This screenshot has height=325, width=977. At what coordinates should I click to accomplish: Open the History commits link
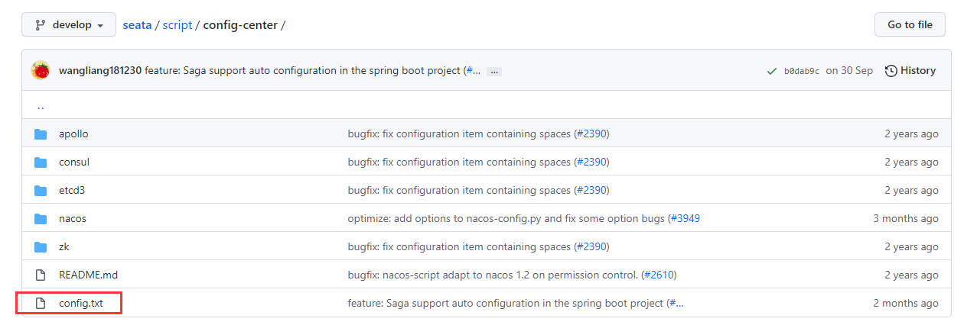(x=910, y=71)
